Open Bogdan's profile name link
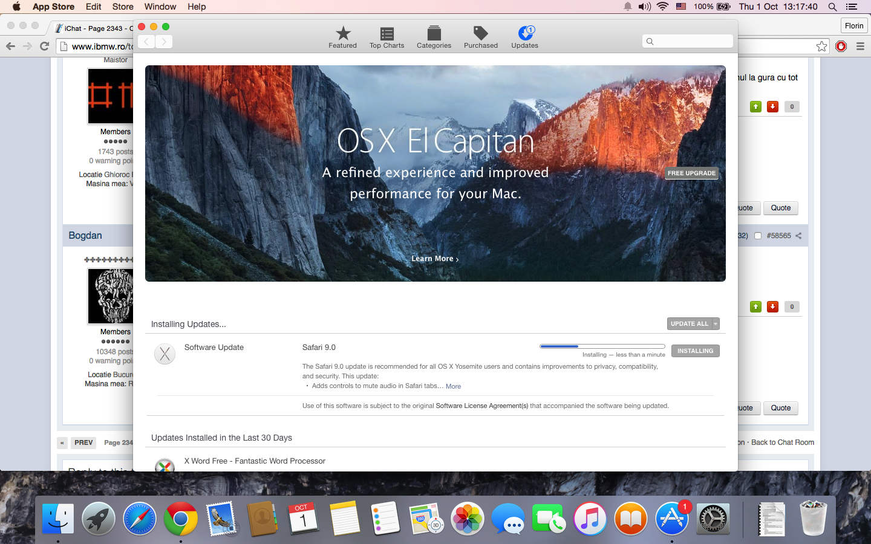The height and width of the screenshot is (544, 871). (x=85, y=235)
